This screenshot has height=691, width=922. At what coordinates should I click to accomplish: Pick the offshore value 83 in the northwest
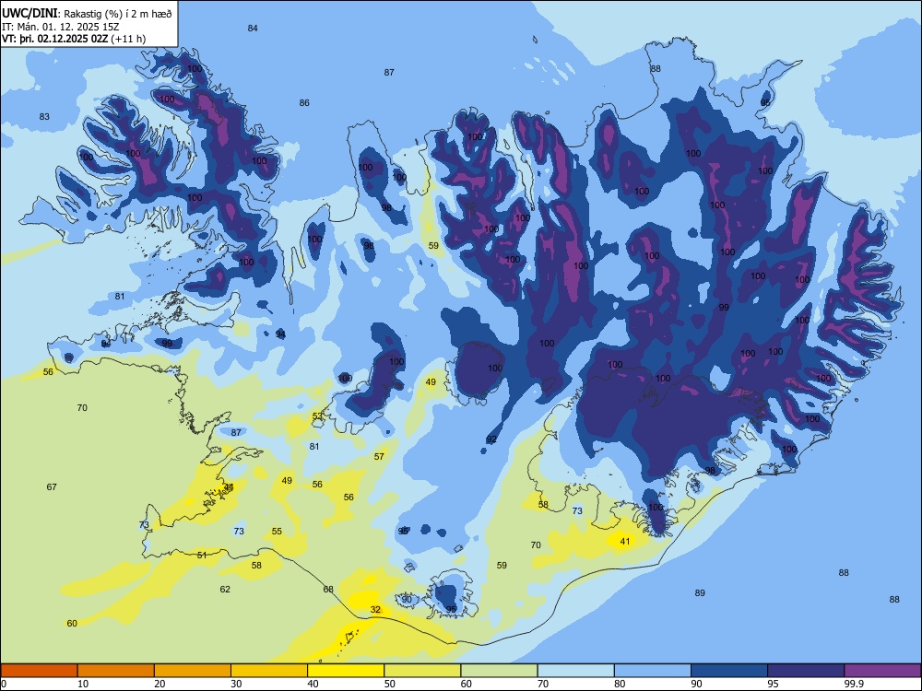pos(44,116)
